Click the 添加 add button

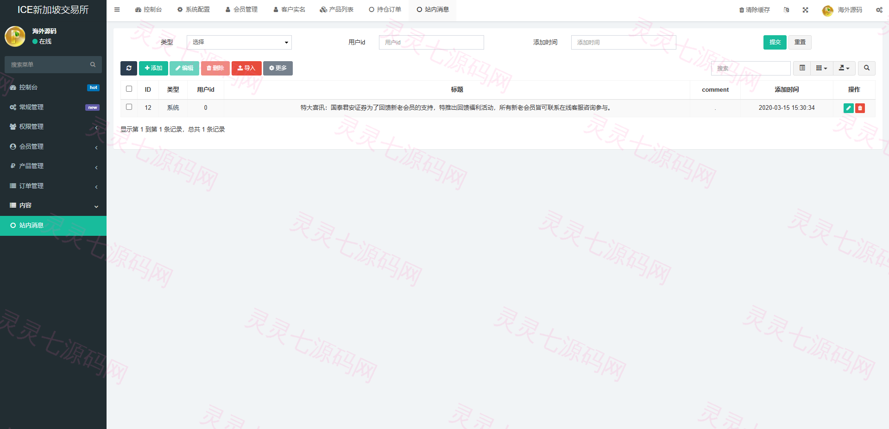coord(153,68)
